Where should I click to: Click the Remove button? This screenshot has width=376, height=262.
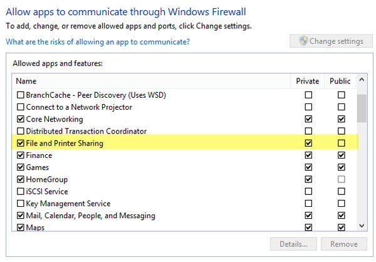344,244
